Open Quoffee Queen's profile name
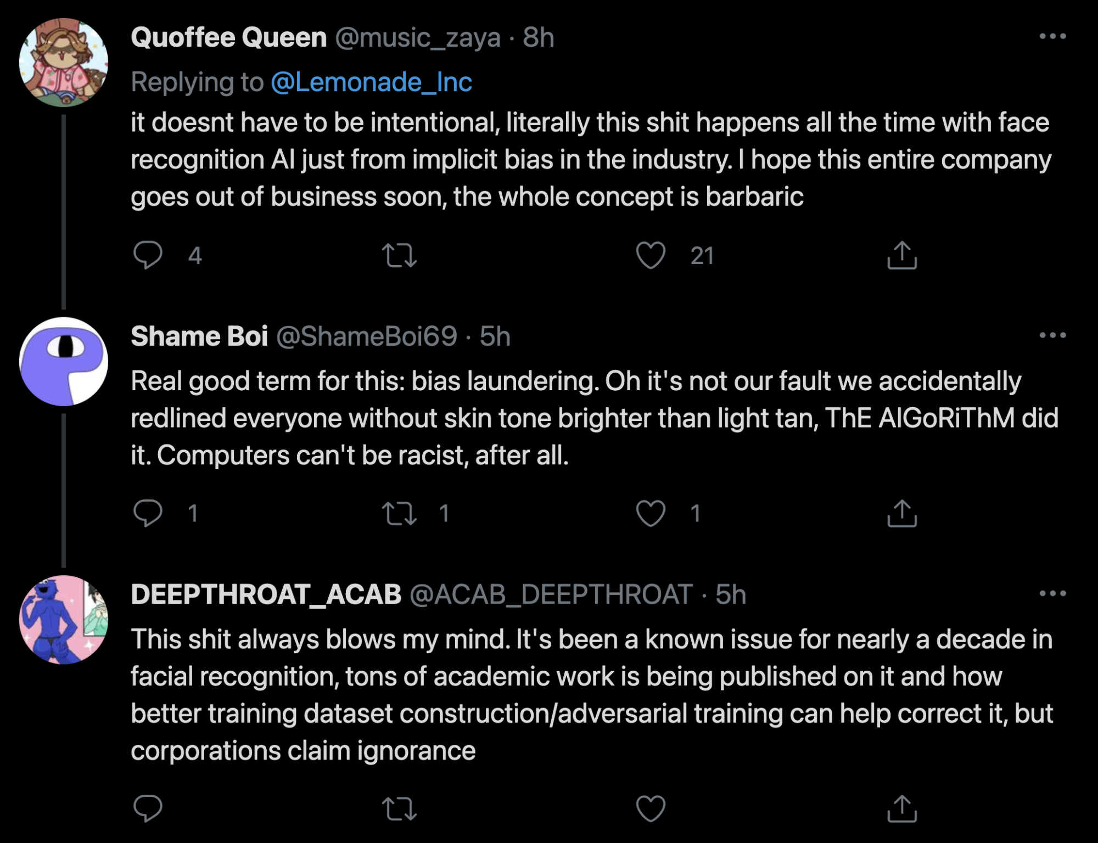This screenshot has height=843, width=1098. pyautogui.click(x=229, y=37)
